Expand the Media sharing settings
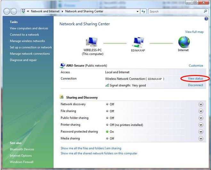211x170 pixels. pyautogui.click(x=201, y=138)
